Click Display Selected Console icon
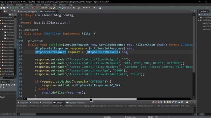The width and height of the screenshot is (211, 118). pyautogui.click(x=182, y=102)
